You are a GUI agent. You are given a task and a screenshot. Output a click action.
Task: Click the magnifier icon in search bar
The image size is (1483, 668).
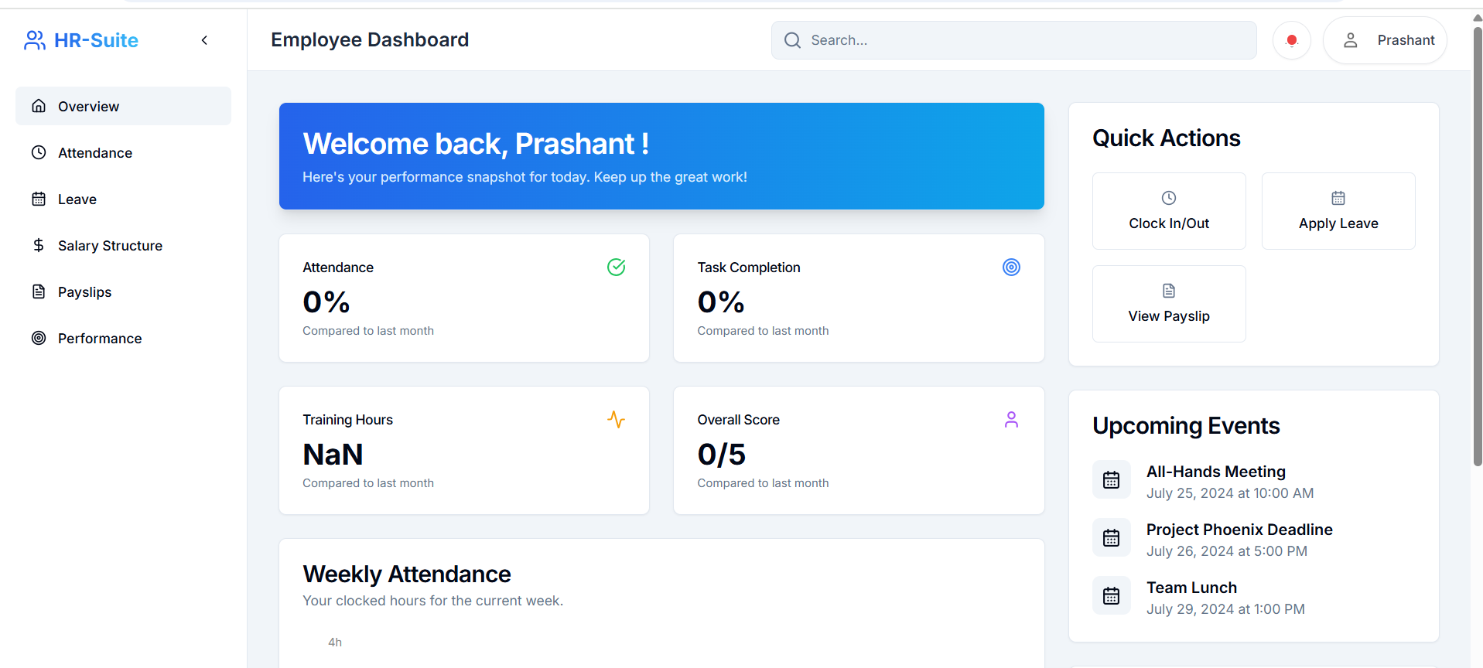792,40
